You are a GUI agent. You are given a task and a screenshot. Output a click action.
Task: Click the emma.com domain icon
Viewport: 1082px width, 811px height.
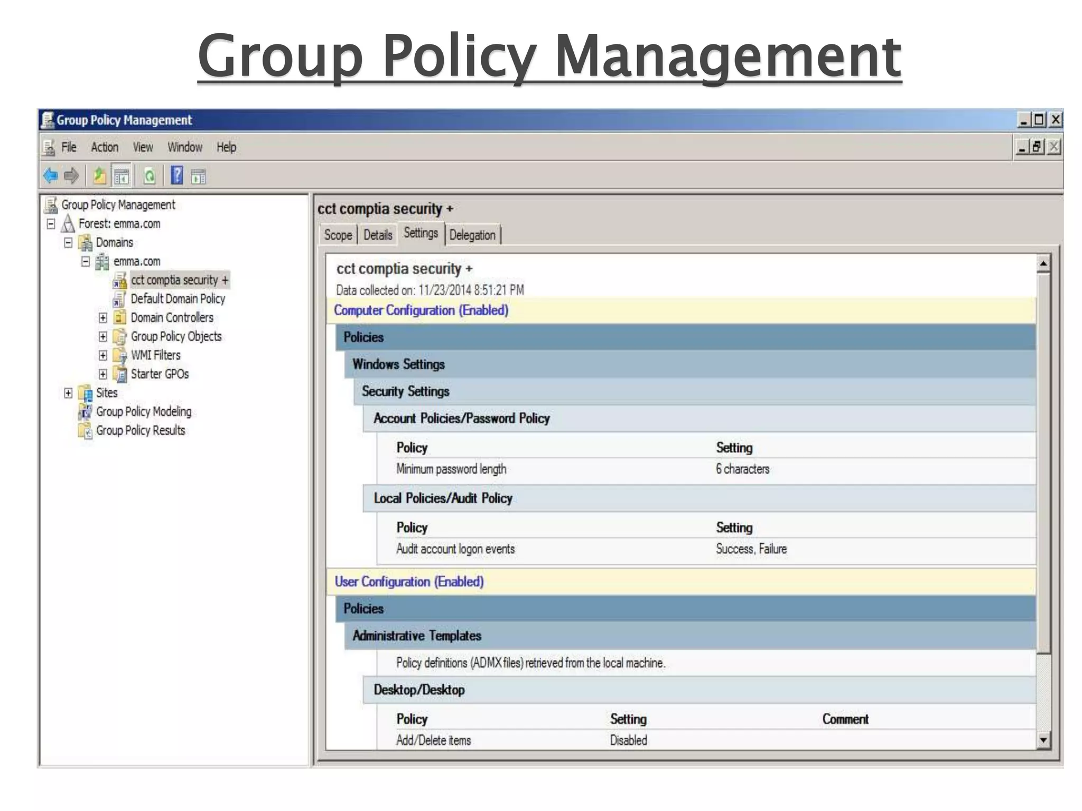point(102,262)
